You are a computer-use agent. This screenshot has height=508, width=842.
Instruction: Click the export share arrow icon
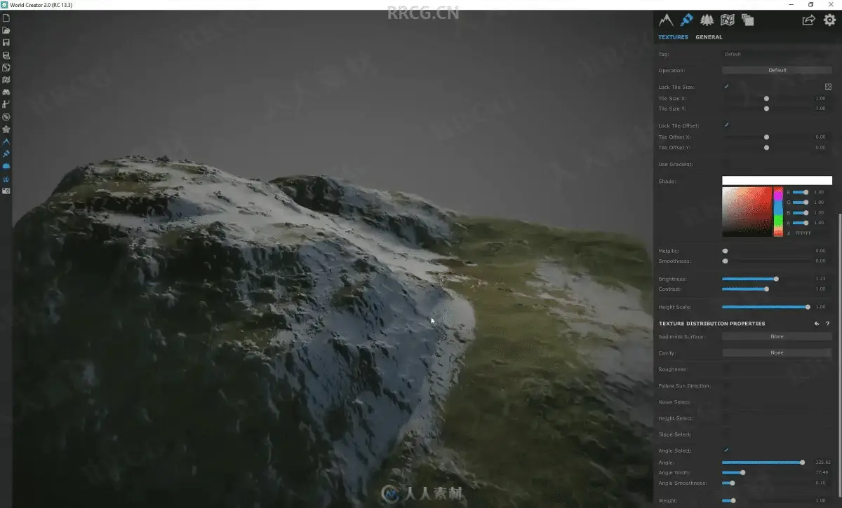pyautogui.click(x=808, y=20)
